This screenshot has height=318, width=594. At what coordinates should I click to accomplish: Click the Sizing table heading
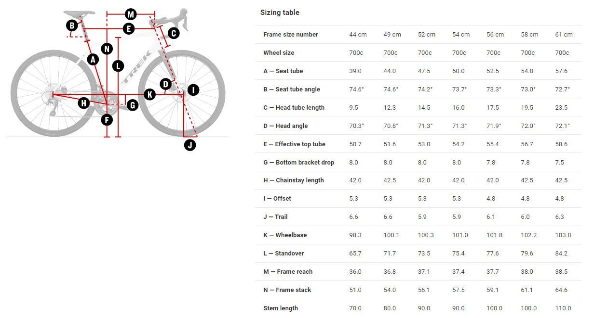point(280,13)
